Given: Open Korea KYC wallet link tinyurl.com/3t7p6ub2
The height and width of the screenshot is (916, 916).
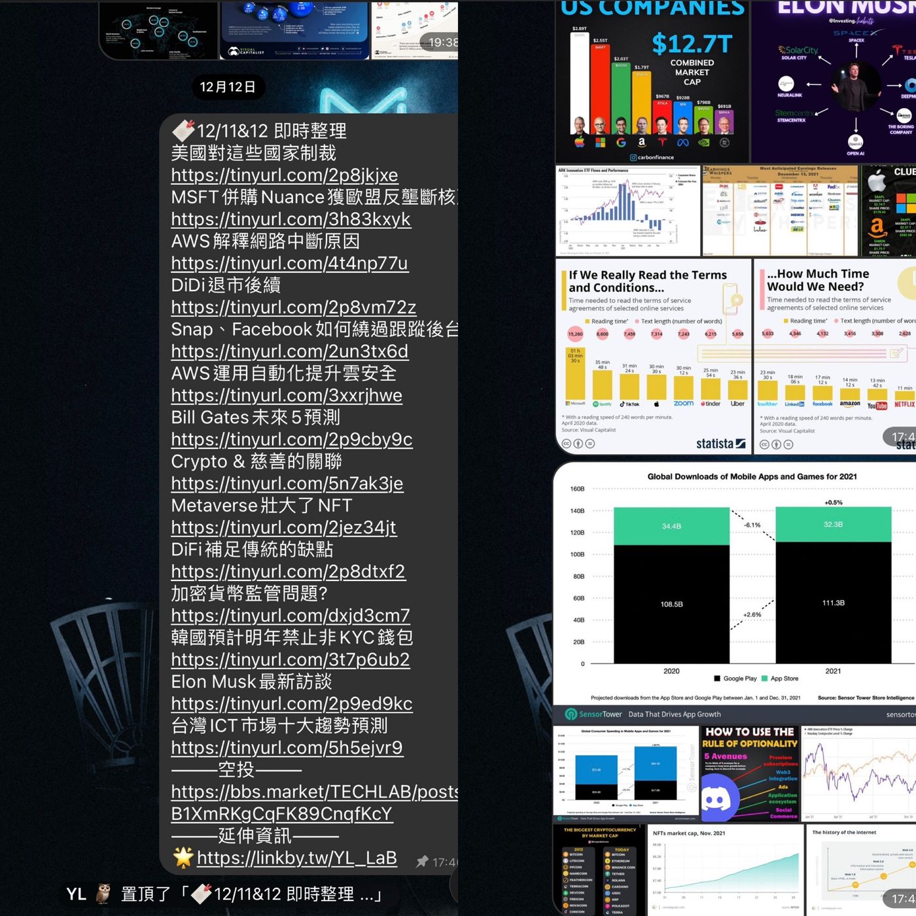Looking at the screenshot, I should click(290, 660).
